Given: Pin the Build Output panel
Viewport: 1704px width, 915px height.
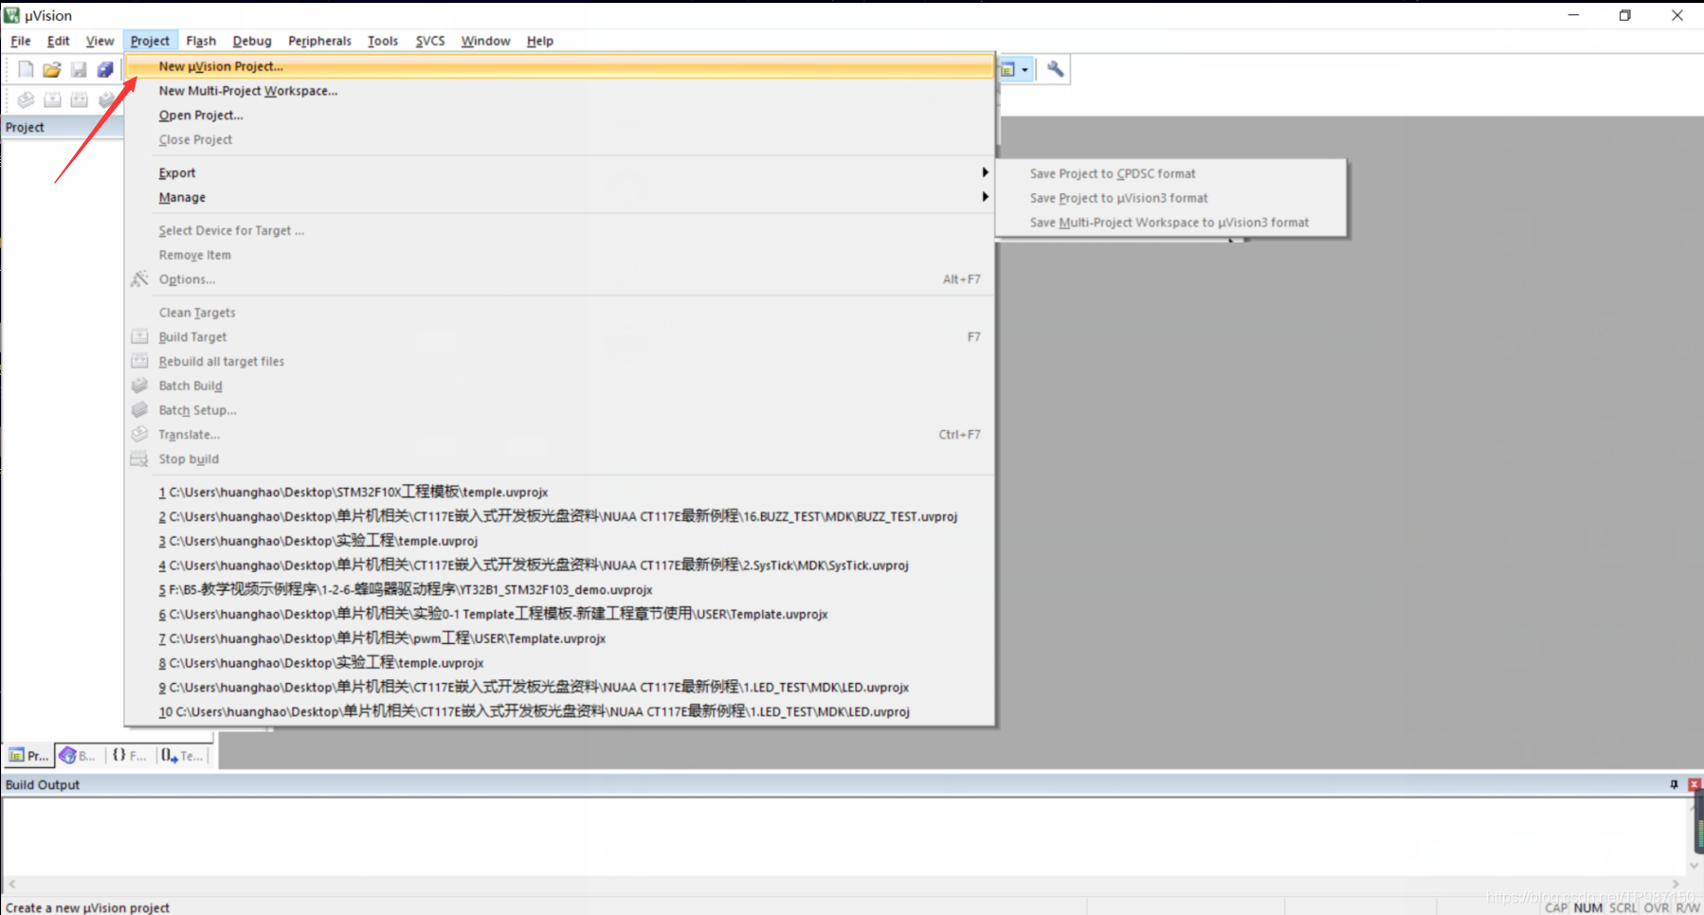Looking at the screenshot, I should click(1674, 784).
